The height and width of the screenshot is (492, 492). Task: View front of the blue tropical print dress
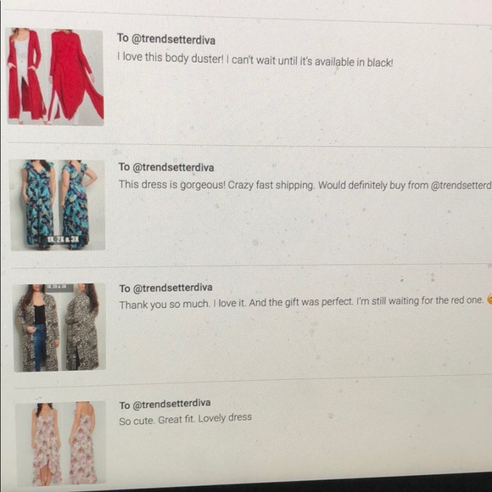tap(35, 205)
